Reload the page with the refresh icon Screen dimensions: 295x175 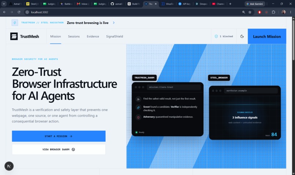coord(19,12)
